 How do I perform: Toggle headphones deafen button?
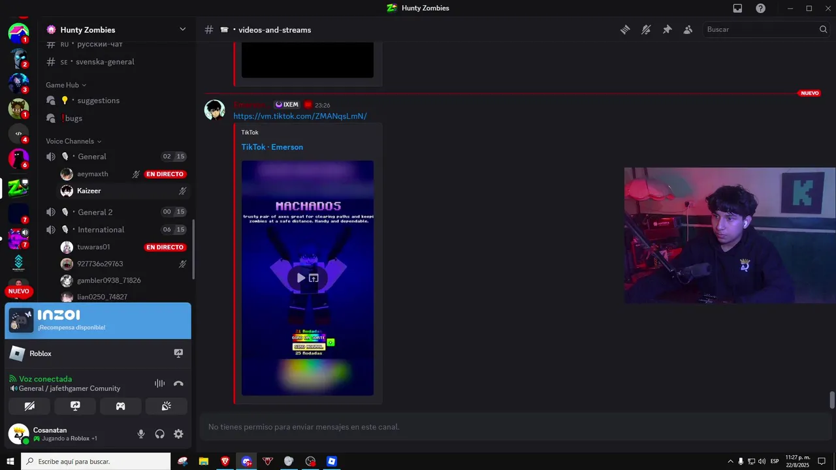[x=159, y=434]
